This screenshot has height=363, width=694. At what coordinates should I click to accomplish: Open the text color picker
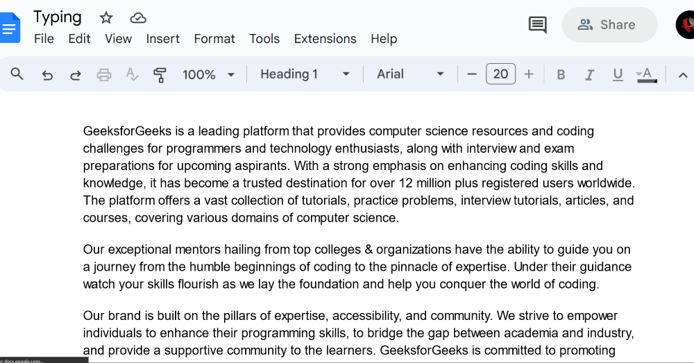point(647,74)
